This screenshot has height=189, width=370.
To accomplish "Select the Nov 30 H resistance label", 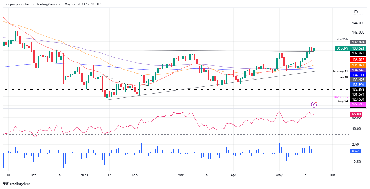I will (342, 39).
